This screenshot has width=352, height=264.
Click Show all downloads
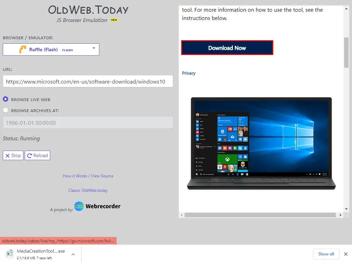[326, 254]
